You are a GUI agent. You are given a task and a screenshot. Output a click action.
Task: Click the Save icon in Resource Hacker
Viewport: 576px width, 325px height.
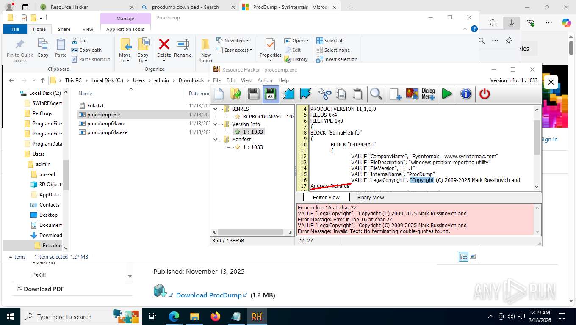point(254,94)
